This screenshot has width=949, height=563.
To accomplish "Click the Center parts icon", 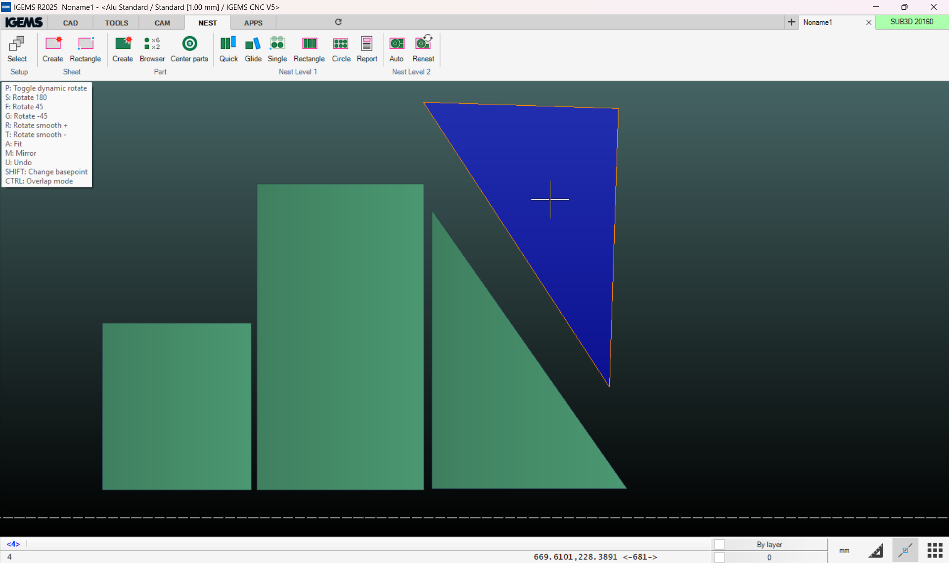I will pyautogui.click(x=189, y=49).
